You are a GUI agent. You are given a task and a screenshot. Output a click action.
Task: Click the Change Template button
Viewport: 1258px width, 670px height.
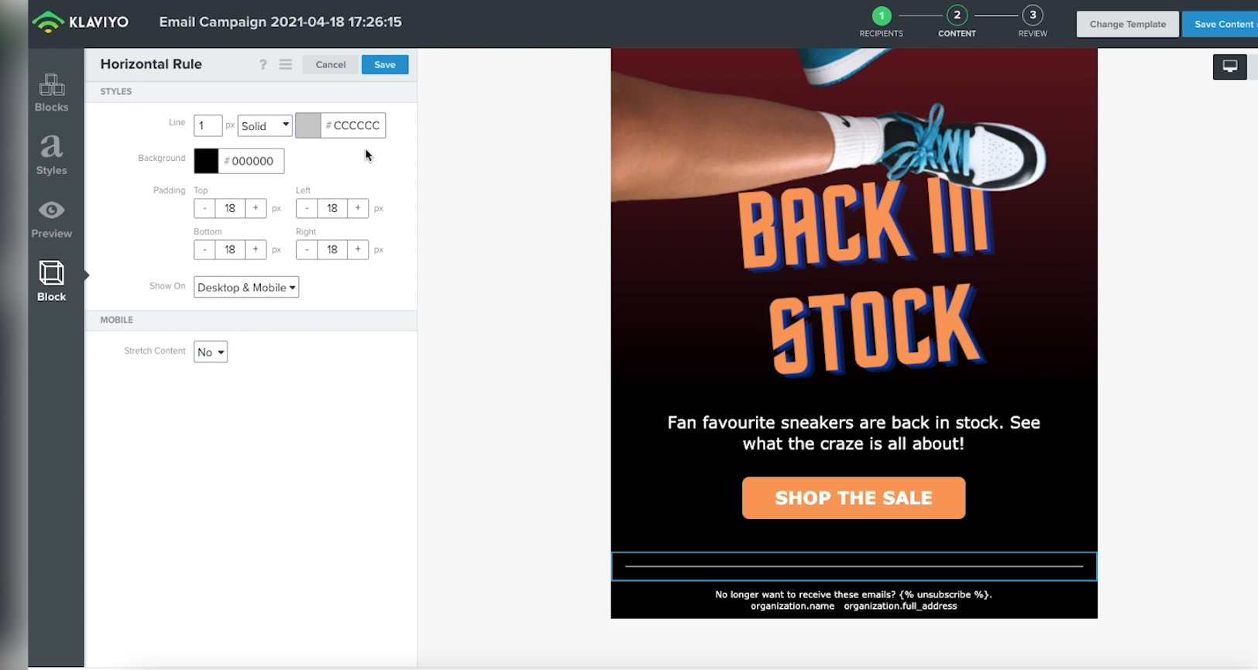click(x=1128, y=24)
